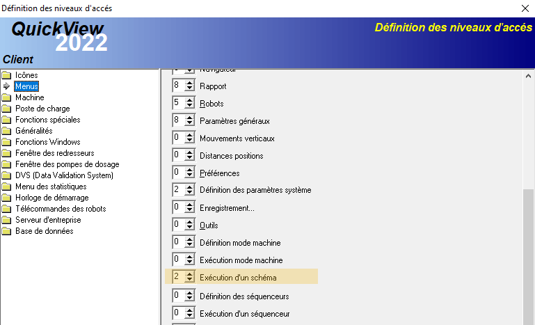535x325 pixels.
Task: Select the Généralités folder icon
Action: tap(6, 131)
